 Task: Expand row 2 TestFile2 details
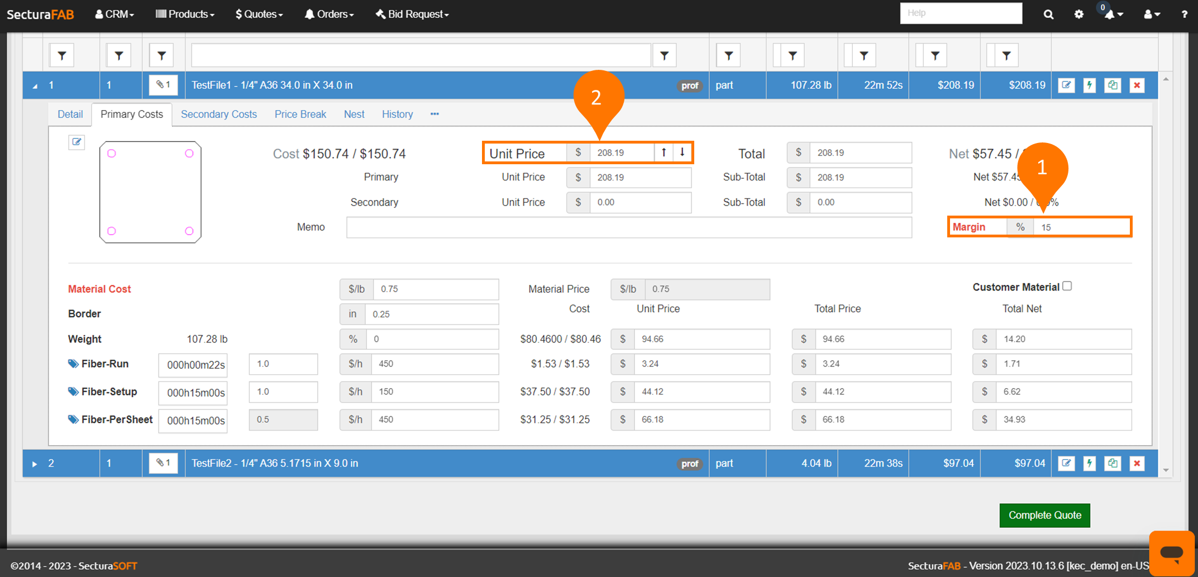(35, 464)
